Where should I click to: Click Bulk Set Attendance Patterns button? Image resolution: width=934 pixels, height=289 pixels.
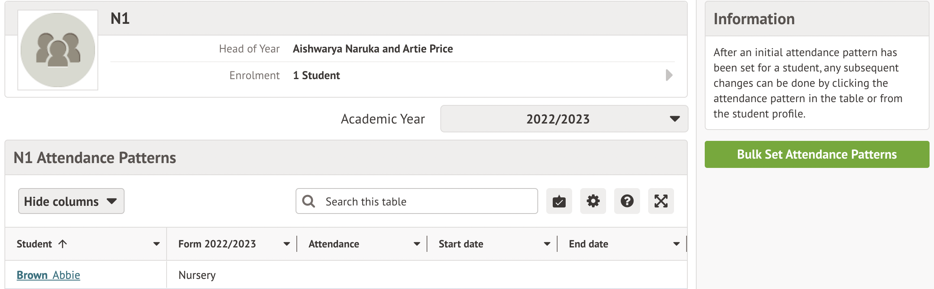(817, 154)
